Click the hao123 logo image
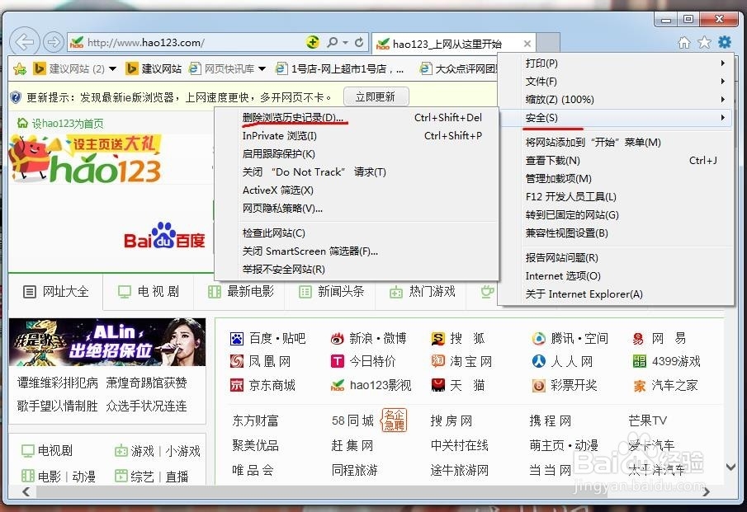This screenshot has height=512, width=747. [86, 159]
